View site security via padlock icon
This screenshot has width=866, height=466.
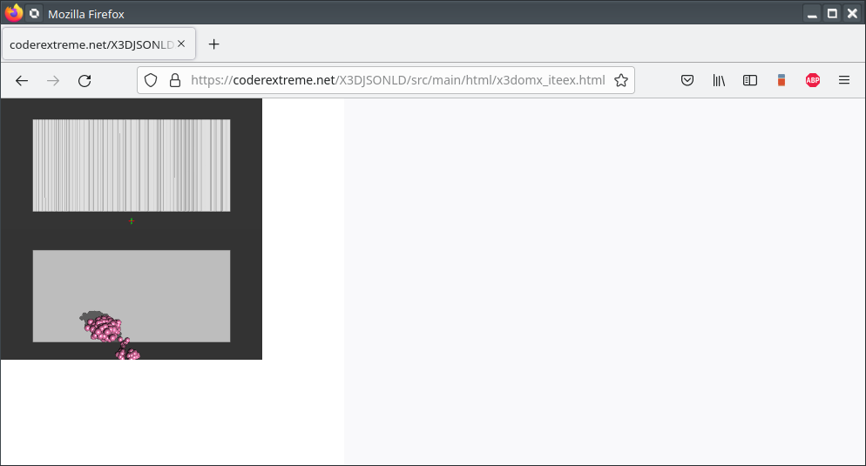click(x=174, y=80)
